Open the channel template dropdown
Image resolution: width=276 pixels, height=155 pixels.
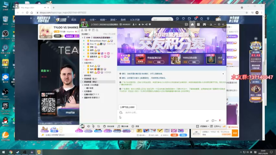coord(203,126)
